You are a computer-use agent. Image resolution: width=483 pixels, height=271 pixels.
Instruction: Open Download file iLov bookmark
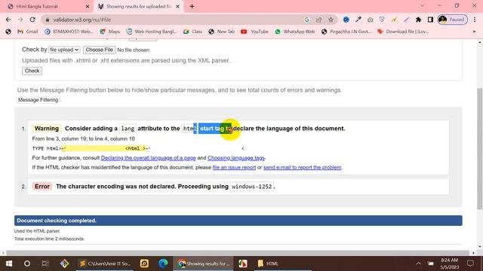403,32
